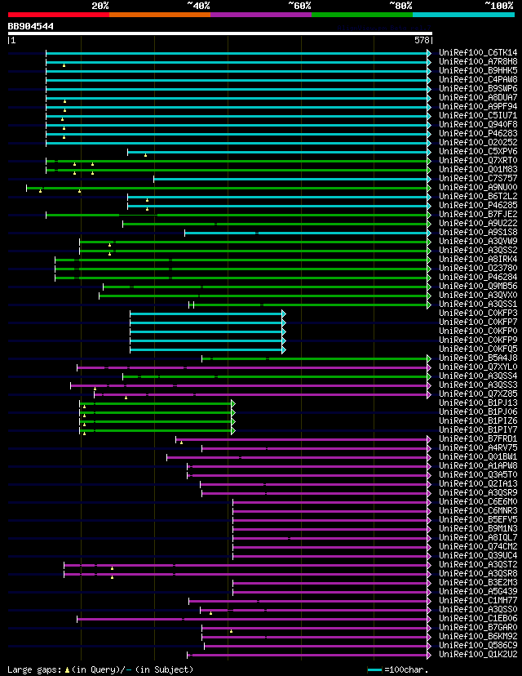Open the UniRef100_C6TK14 hit label

click(x=478, y=52)
